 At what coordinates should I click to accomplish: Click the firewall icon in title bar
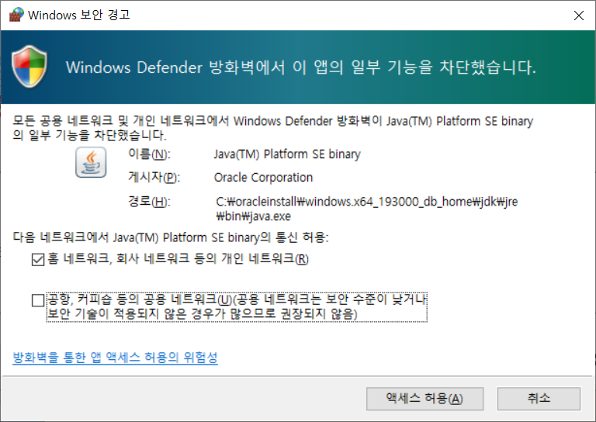tap(16, 15)
